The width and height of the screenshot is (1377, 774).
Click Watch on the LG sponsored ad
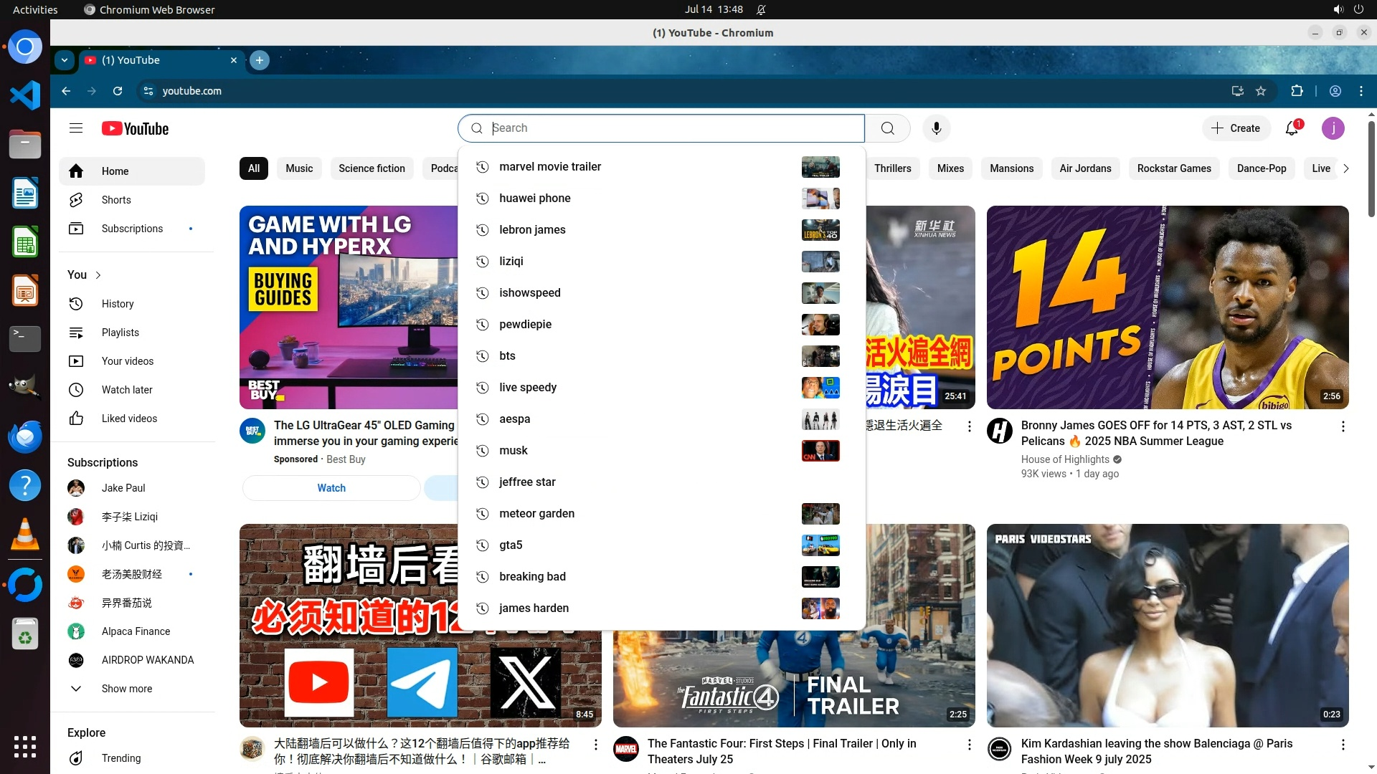(331, 488)
